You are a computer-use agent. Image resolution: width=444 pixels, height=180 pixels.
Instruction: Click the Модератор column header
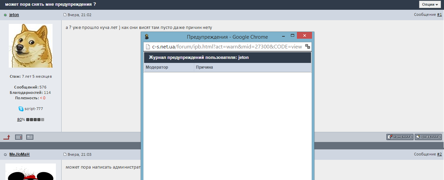tap(157, 67)
